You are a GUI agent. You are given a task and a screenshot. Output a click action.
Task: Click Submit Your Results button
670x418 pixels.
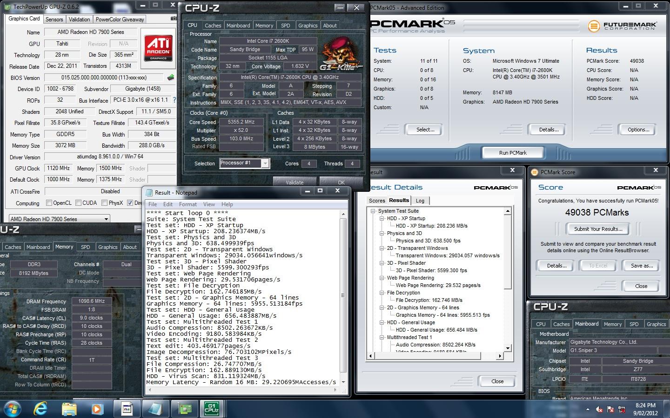coord(598,229)
